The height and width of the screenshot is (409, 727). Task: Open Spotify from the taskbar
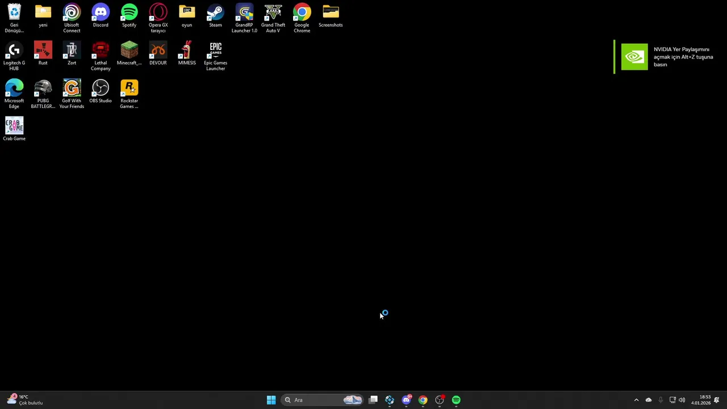coord(456,400)
